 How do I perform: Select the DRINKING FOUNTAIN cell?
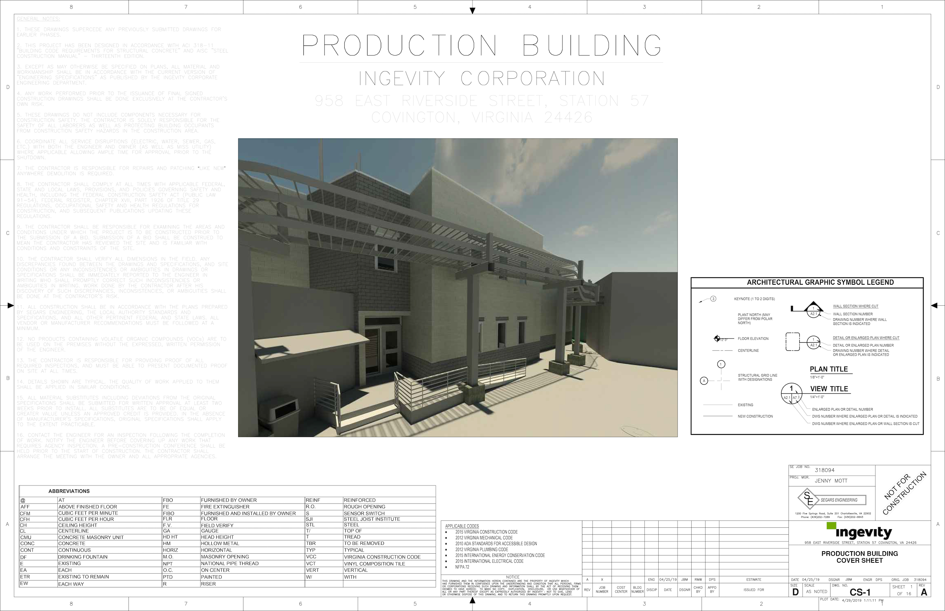(110, 557)
